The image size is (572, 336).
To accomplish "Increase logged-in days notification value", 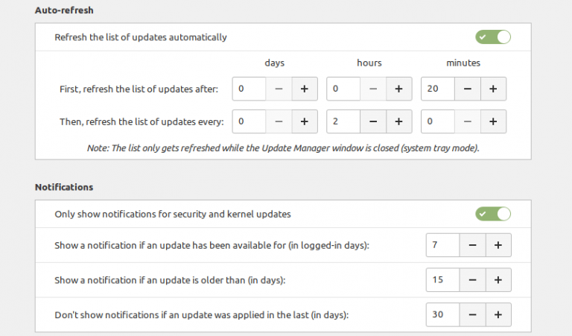I will coord(498,245).
